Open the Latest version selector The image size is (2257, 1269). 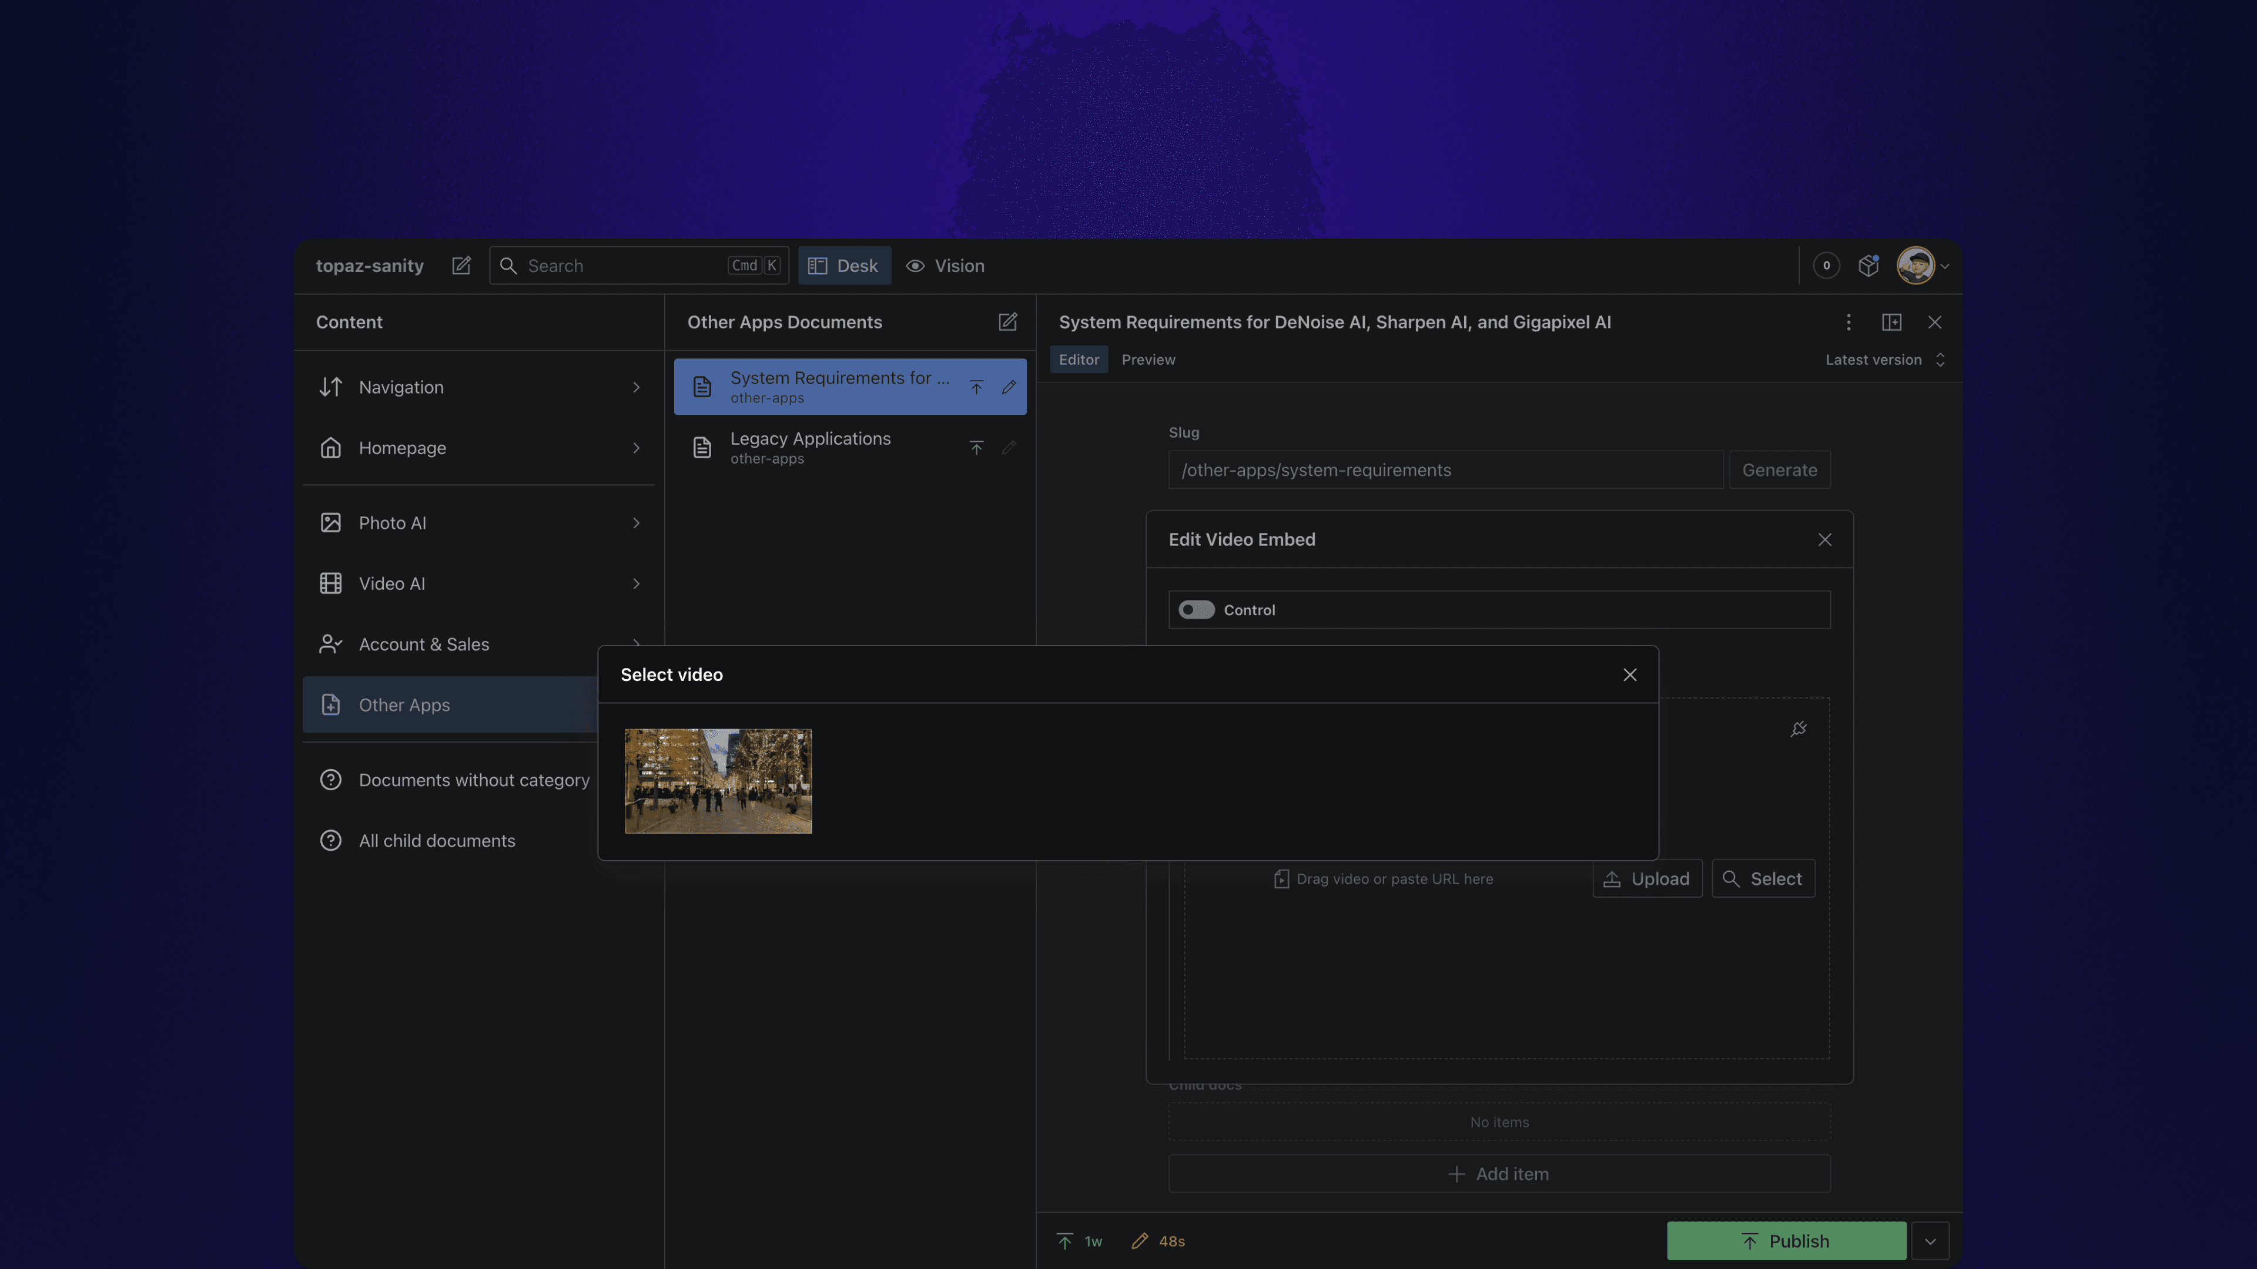pos(1886,359)
